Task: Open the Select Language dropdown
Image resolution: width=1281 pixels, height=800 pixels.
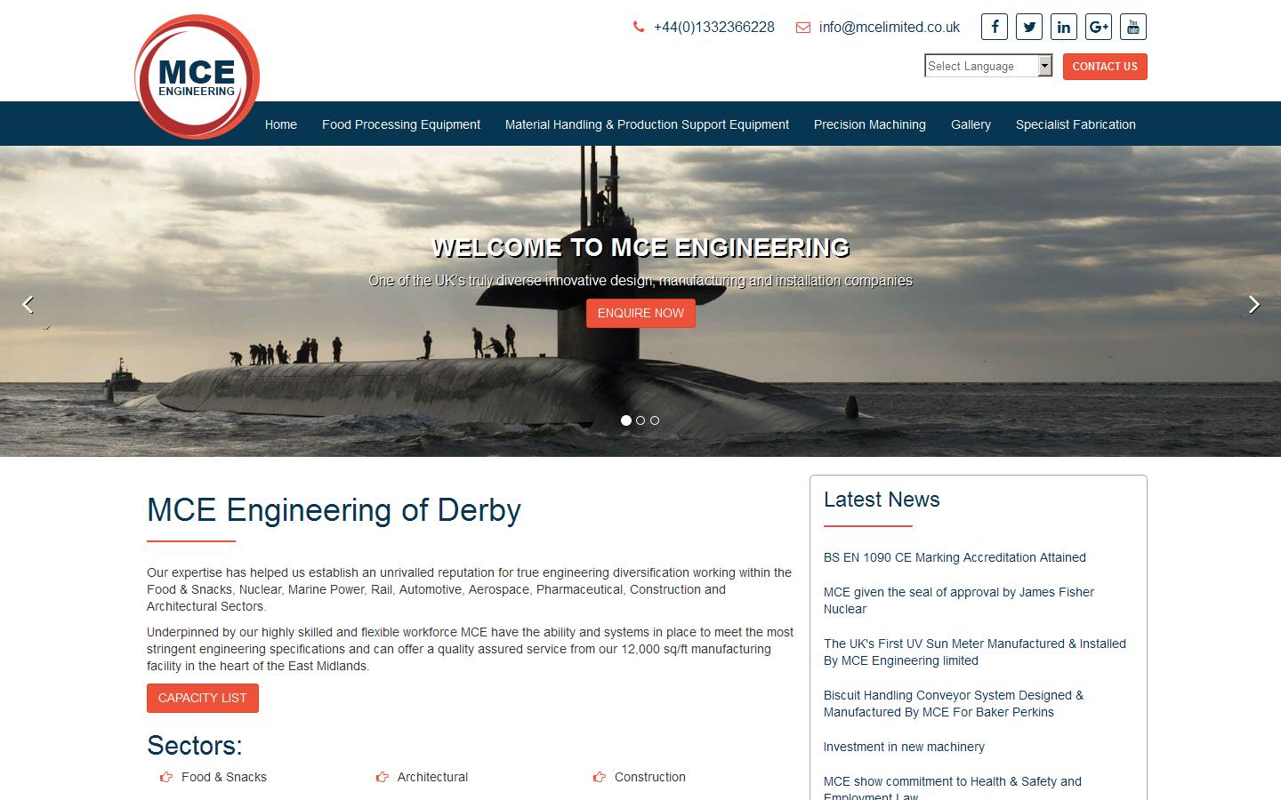Action: (987, 66)
